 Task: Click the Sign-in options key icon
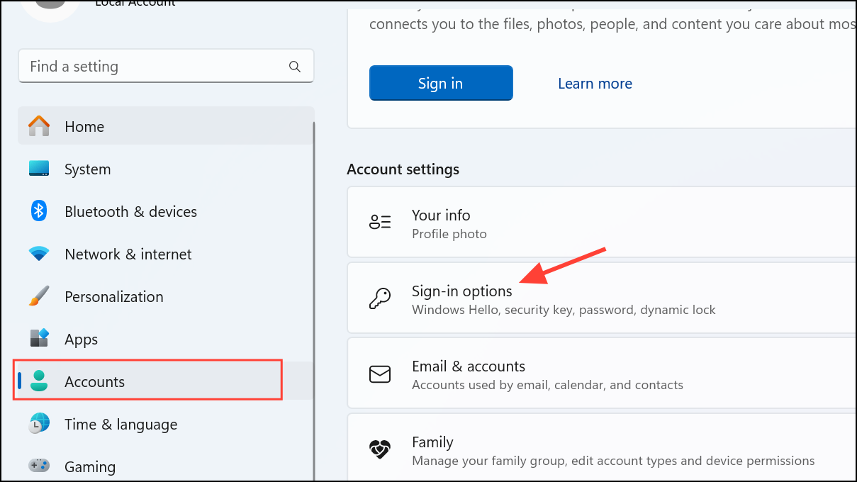tap(380, 298)
